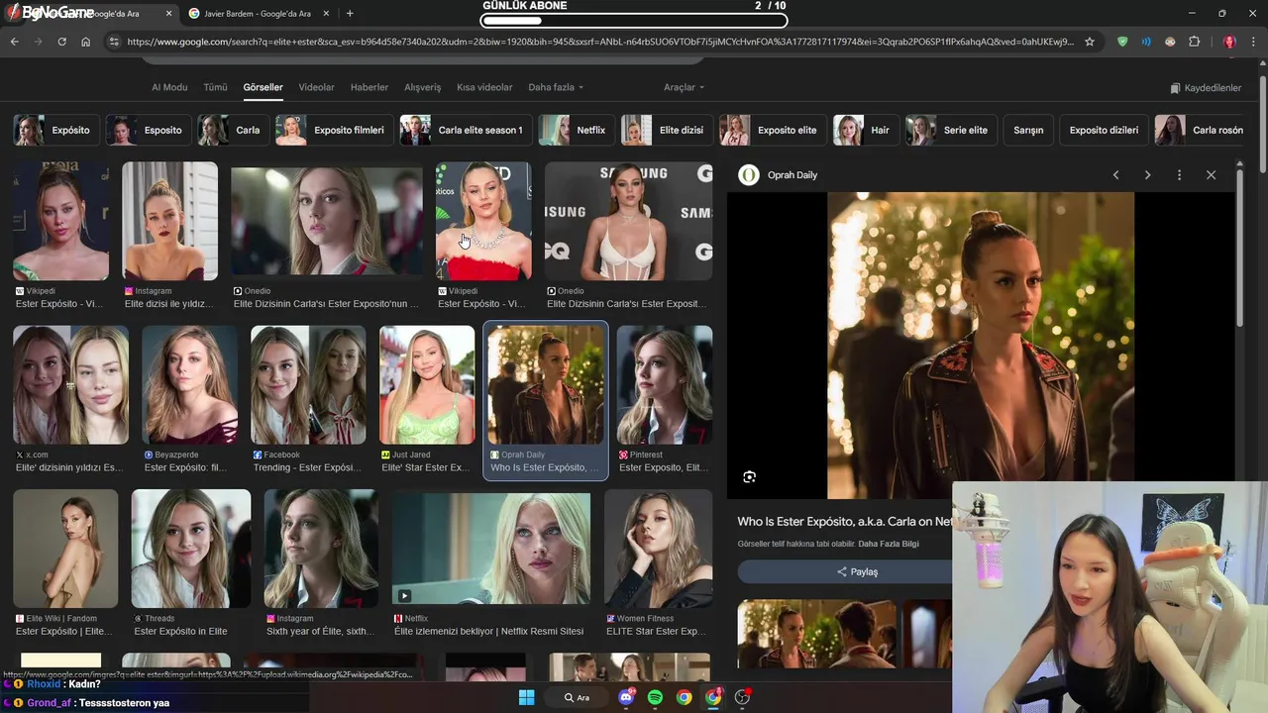The image size is (1268, 713).
Task: Open the Chrome three-dot menu
Action: coord(1254,42)
